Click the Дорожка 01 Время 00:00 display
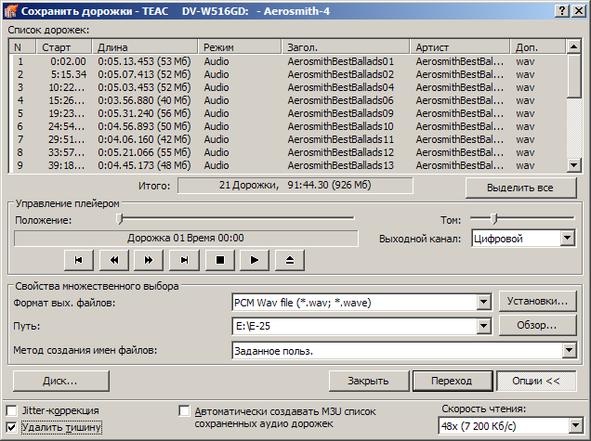591x441 pixels. pyautogui.click(x=186, y=238)
